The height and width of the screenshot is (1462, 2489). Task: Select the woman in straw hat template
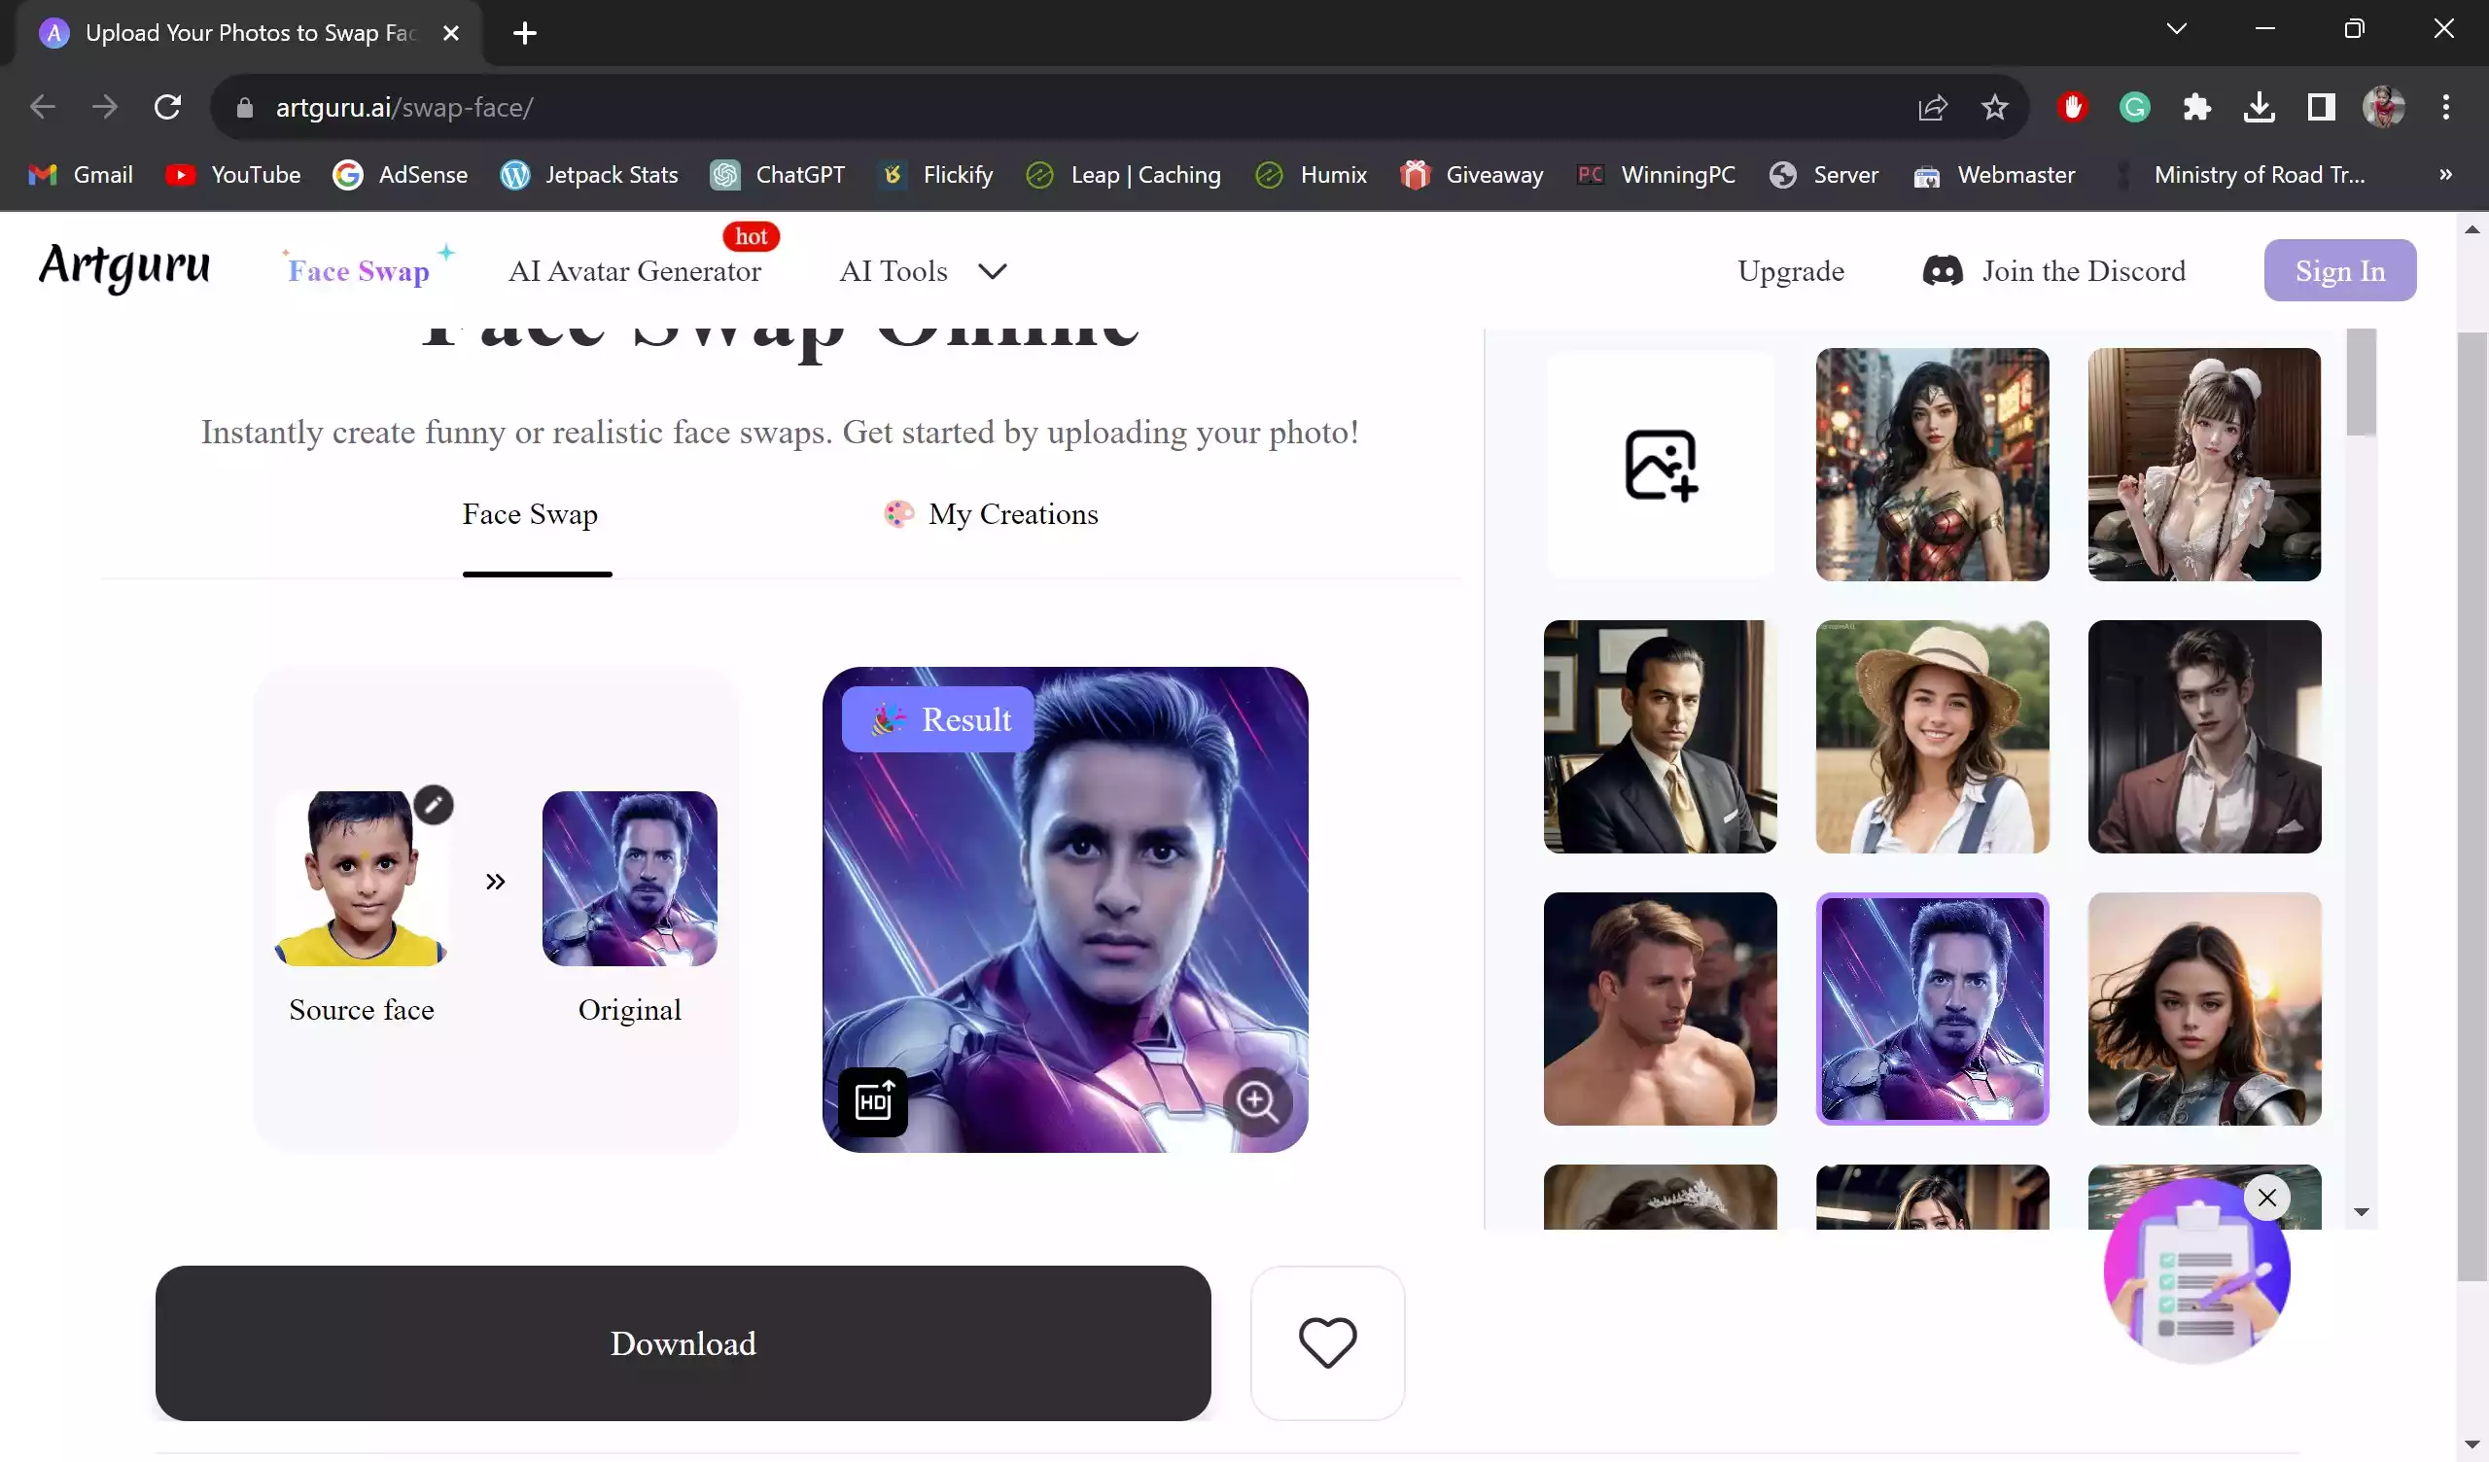coord(1932,736)
